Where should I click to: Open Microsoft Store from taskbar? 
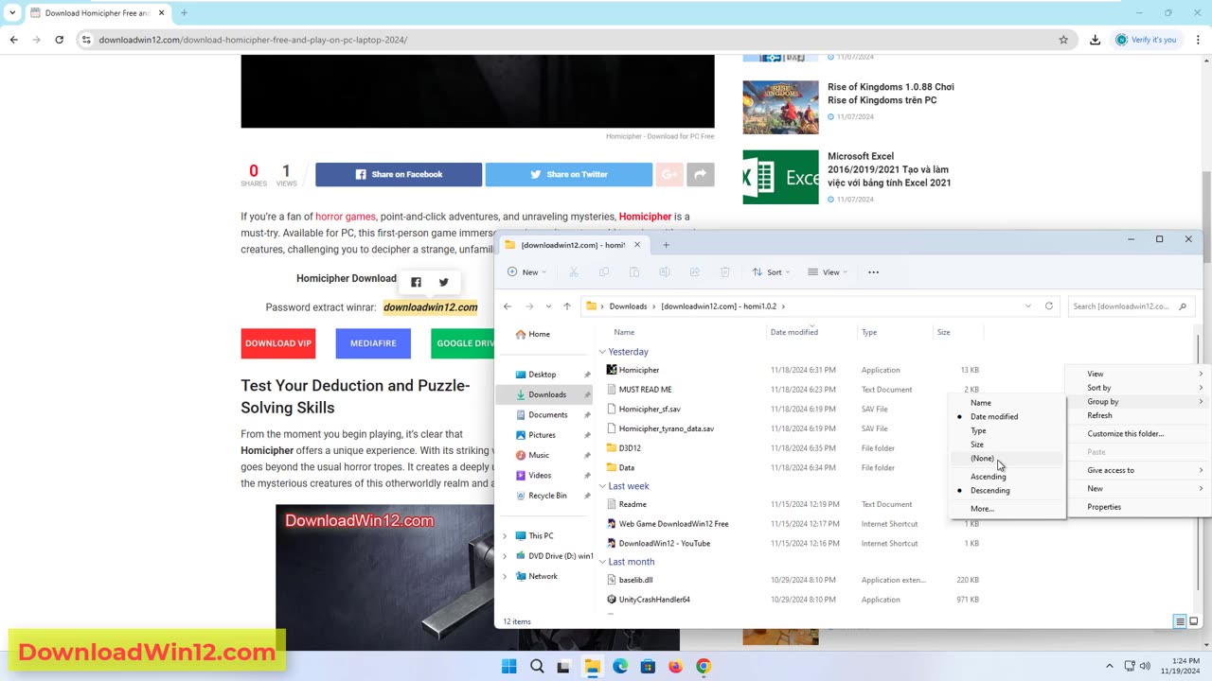(x=648, y=666)
